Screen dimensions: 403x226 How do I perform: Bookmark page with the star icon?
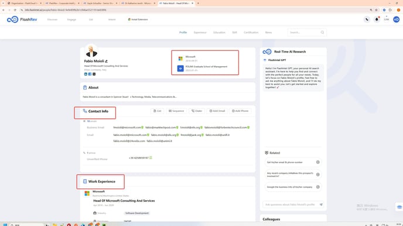coord(376,10)
